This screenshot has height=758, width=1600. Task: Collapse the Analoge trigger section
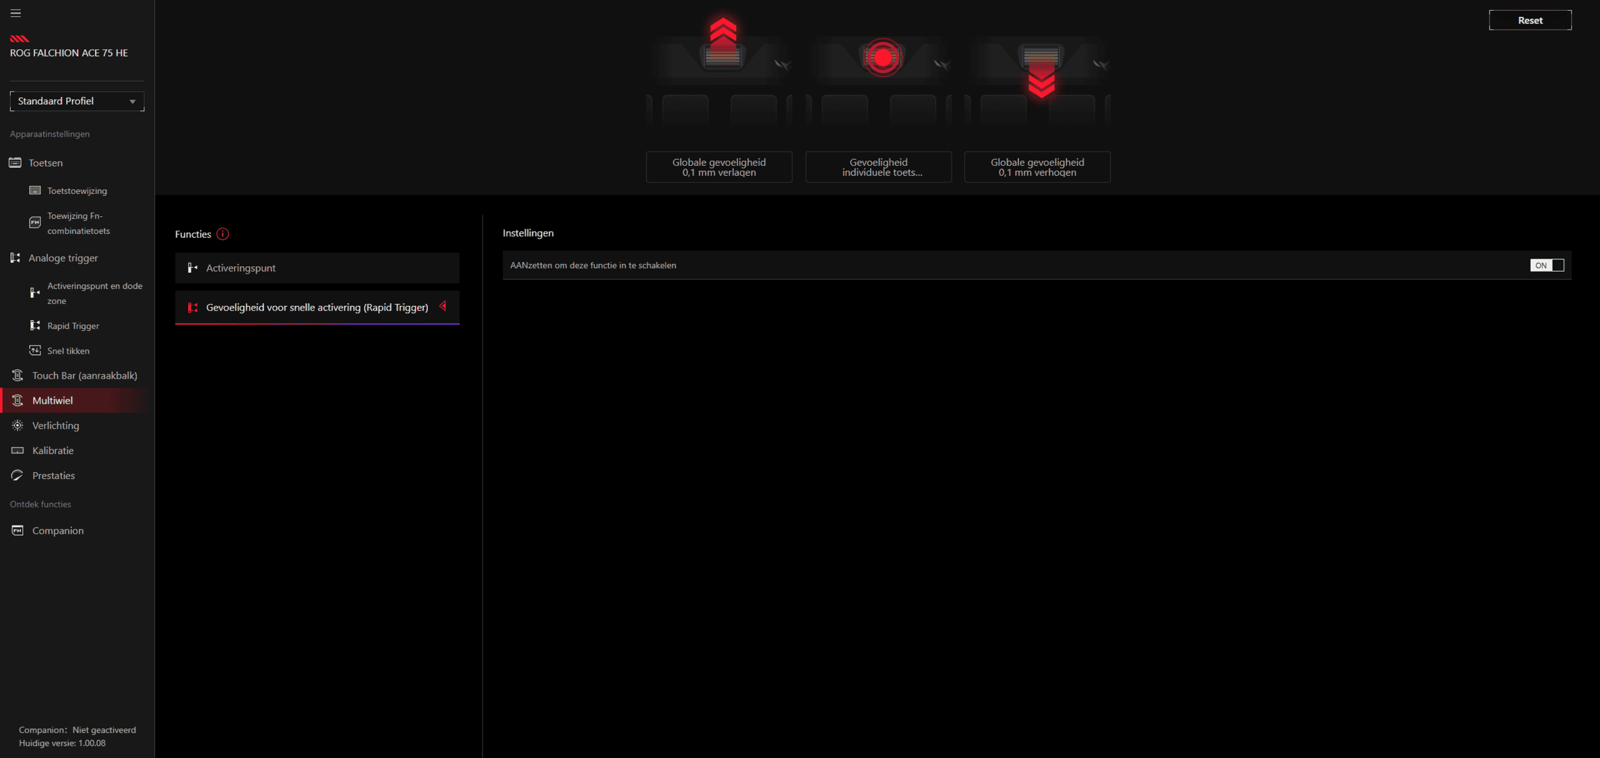pyautogui.click(x=63, y=258)
